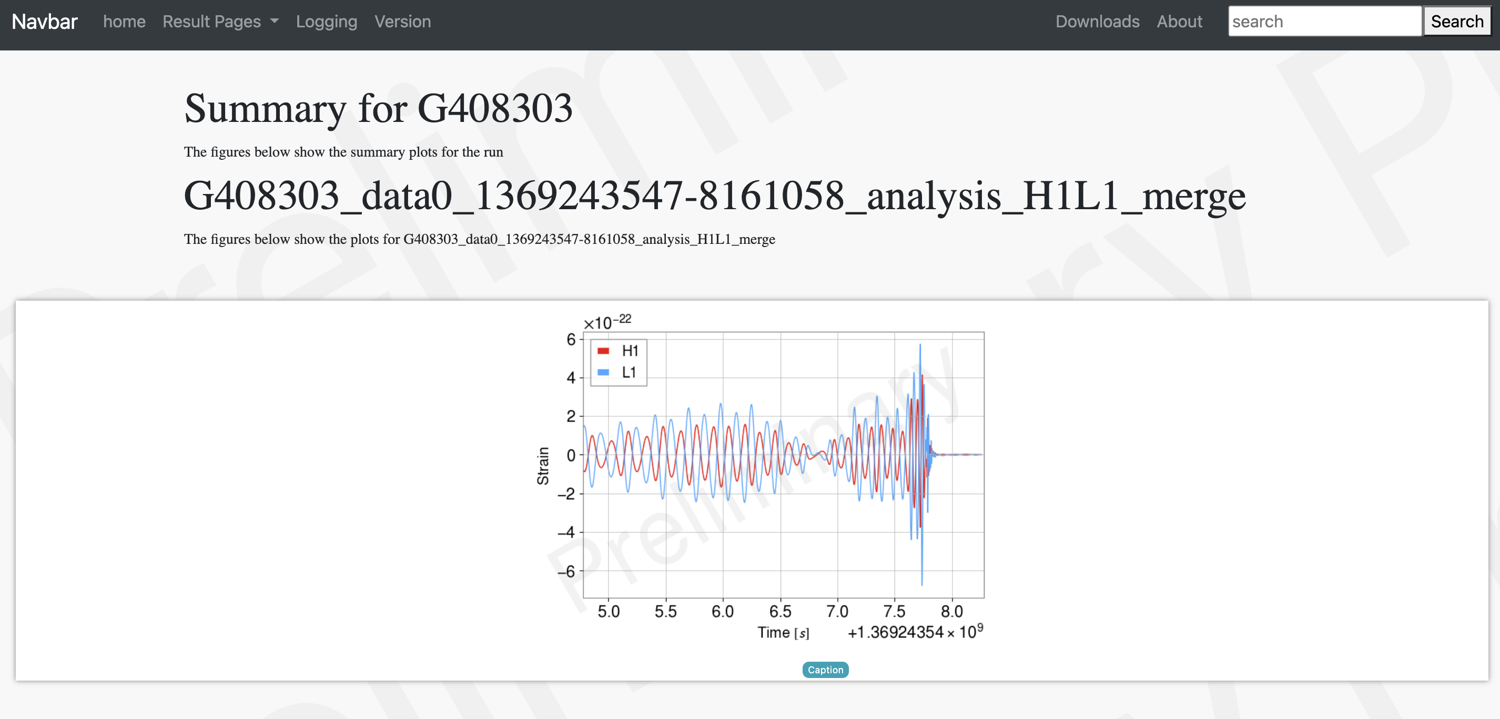Open the Logging page
Image resolution: width=1500 pixels, height=719 pixels.
tap(326, 22)
